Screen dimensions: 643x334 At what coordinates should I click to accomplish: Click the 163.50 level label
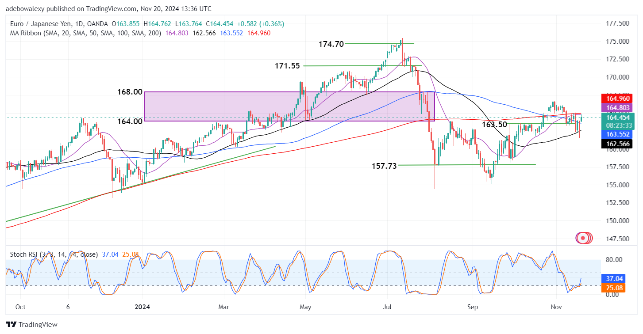[494, 125]
